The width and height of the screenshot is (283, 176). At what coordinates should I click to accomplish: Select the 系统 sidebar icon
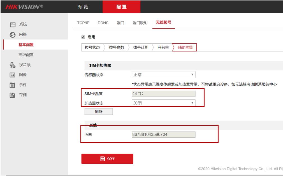tap(12, 24)
